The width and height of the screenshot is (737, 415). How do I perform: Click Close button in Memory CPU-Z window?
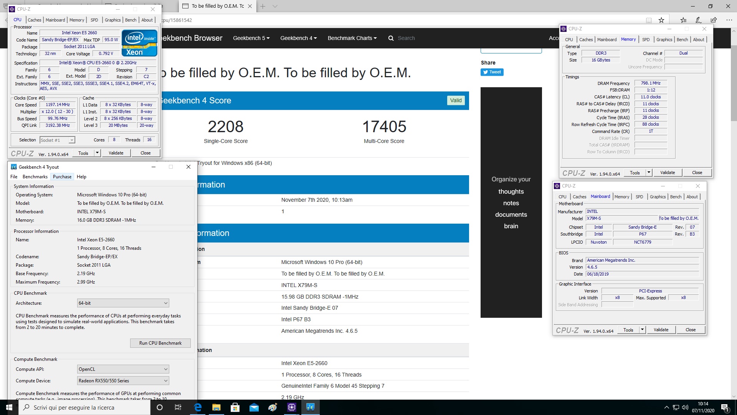tap(697, 173)
